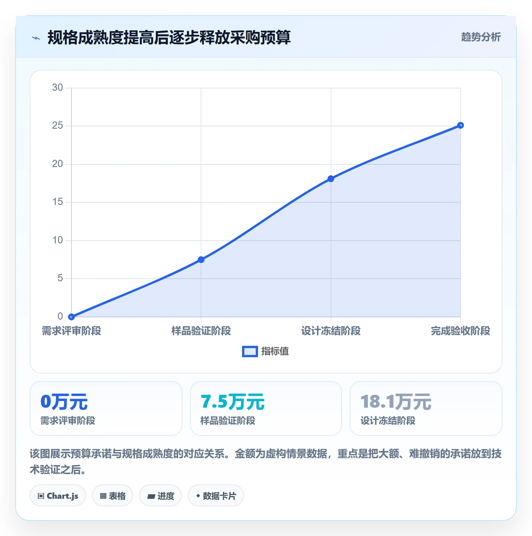Select the data point at 完成验收阶段
Viewport: 532px width, 536px height.
point(461,125)
